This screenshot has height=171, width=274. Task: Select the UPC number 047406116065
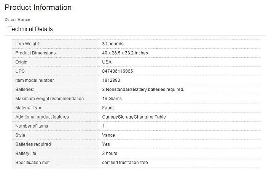pos(118,71)
